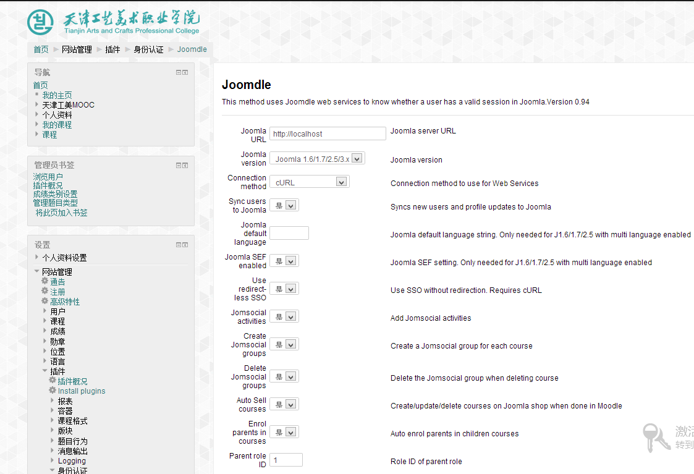
Task: Expand the 用户 node under 网站管理
Action: pyautogui.click(x=45, y=311)
